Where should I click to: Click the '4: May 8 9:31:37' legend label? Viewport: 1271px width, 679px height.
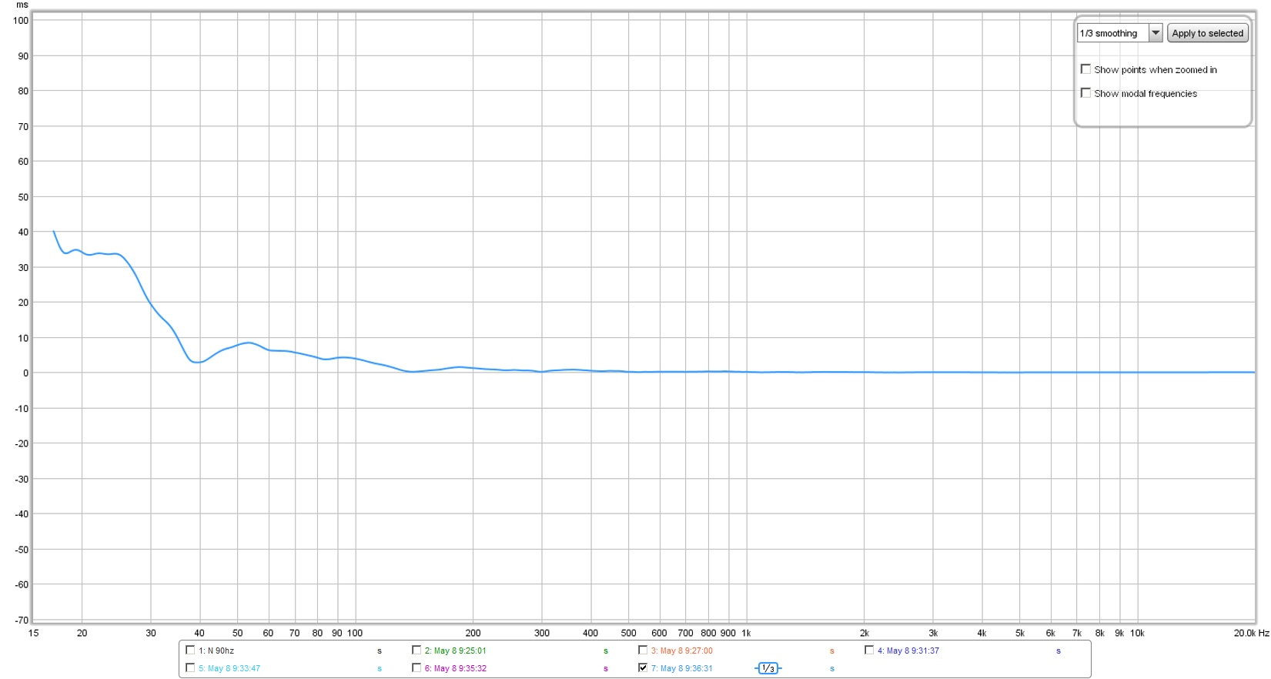(x=908, y=651)
